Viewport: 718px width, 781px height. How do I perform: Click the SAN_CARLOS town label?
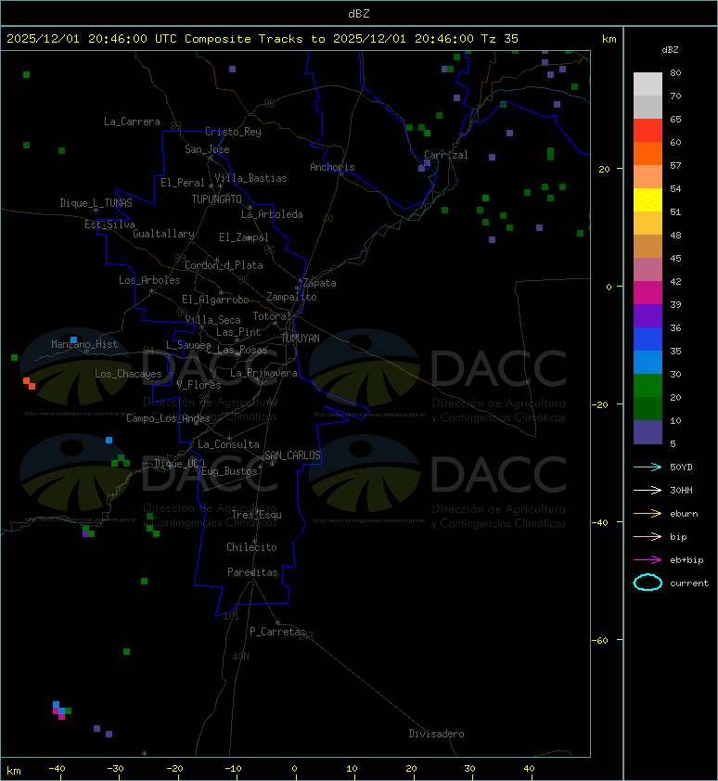click(x=292, y=455)
